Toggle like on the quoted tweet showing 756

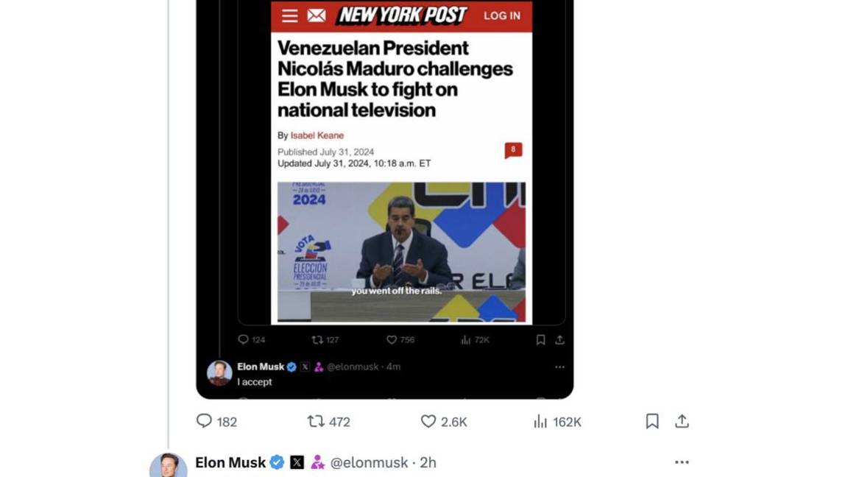pyautogui.click(x=392, y=339)
